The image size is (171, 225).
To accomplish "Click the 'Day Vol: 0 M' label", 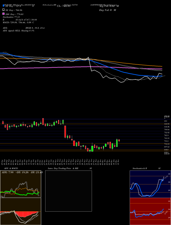I will (107, 10).
